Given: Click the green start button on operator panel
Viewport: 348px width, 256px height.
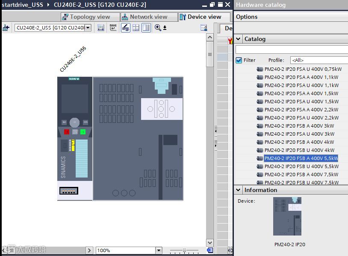Looking at the screenshot, I should (x=83, y=132).
